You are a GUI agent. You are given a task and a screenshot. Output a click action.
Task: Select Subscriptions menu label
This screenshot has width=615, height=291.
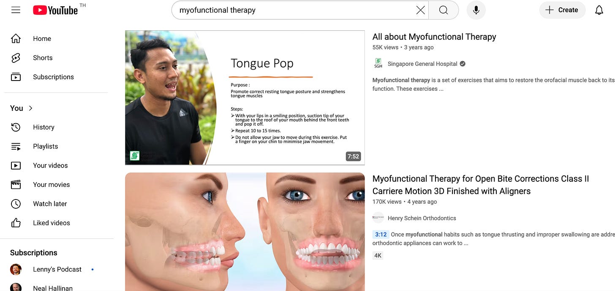pos(53,77)
